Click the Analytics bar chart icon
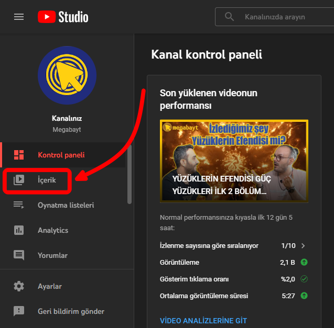The height and width of the screenshot is (328, 334). click(19, 230)
